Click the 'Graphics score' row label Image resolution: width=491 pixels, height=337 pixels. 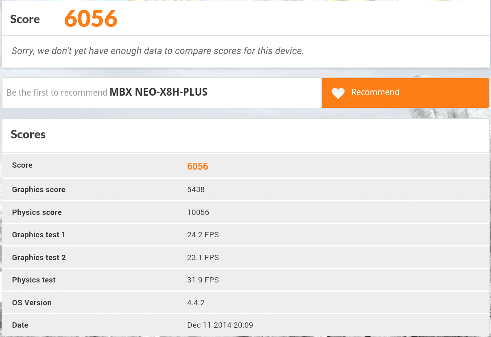click(39, 189)
